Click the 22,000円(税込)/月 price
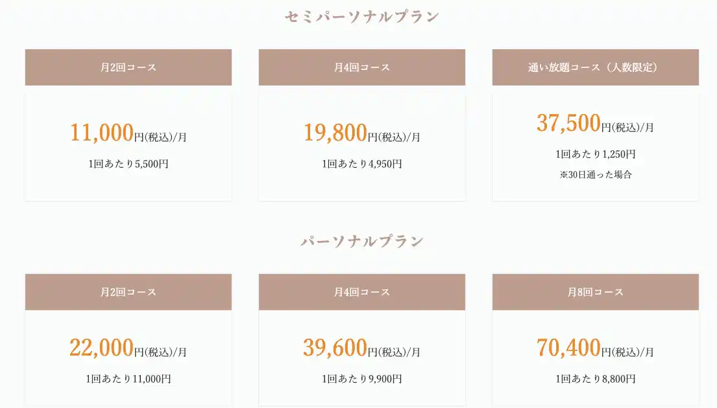Image resolution: width=717 pixels, height=408 pixels. click(128, 349)
